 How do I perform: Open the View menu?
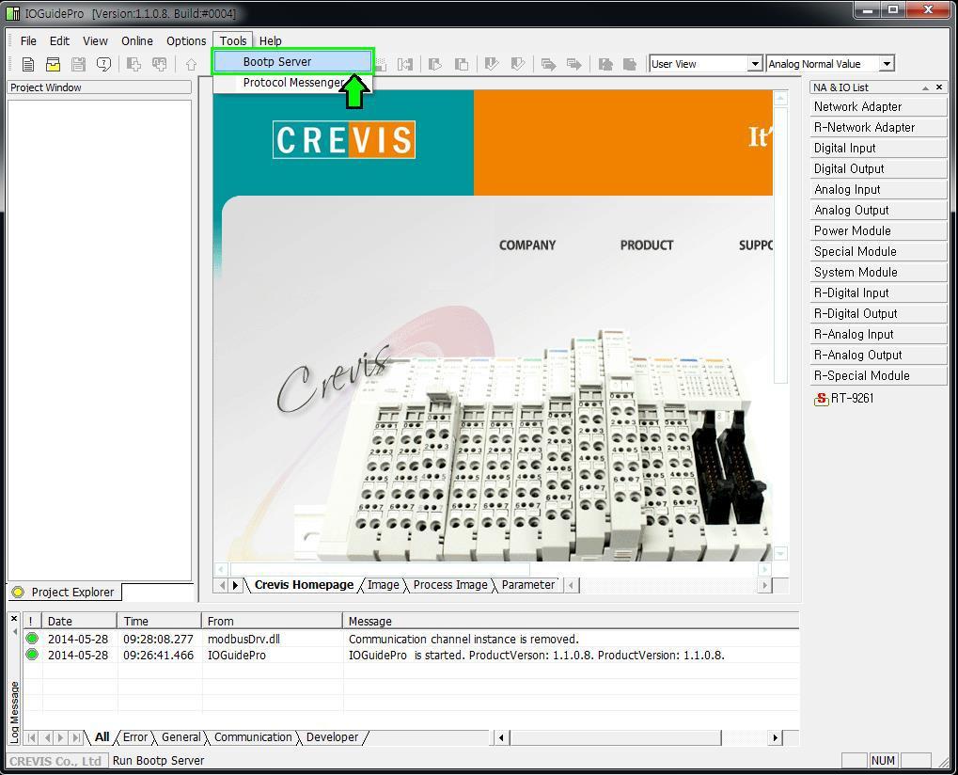point(95,41)
